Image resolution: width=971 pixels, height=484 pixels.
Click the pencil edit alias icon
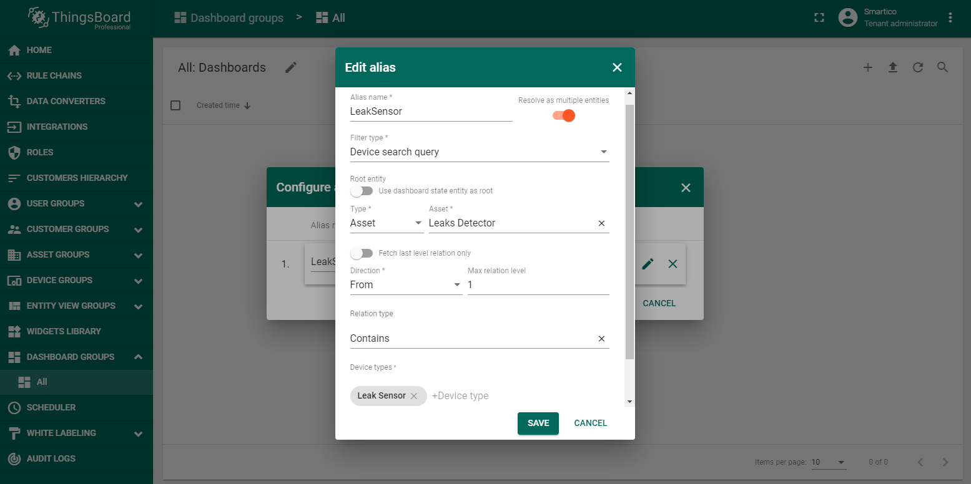click(x=648, y=264)
